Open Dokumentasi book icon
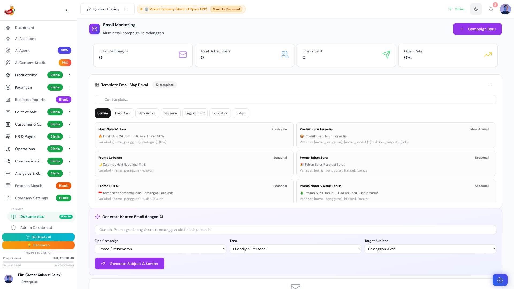 point(13,217)
